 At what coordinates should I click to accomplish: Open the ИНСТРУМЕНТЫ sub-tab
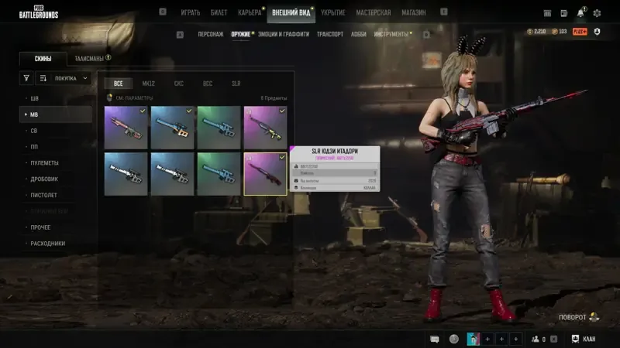click(391, 34)
